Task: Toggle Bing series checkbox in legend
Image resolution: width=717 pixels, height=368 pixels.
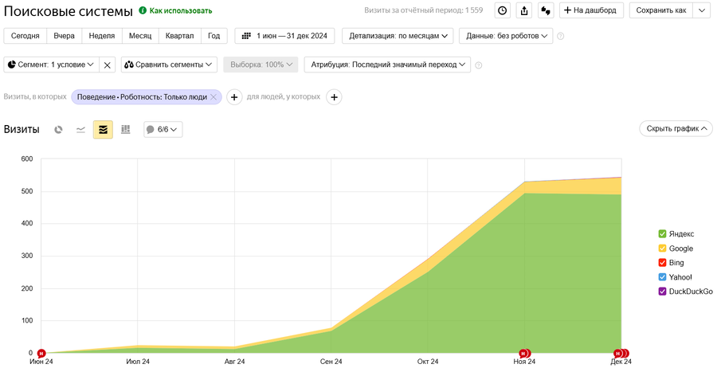Action: (x=662, y=262)
